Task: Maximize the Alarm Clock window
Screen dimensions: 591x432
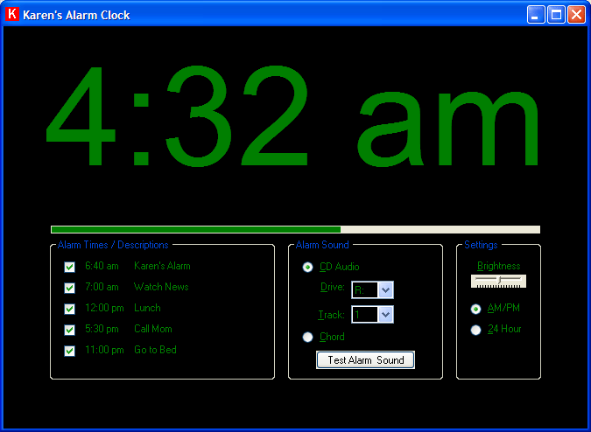Action: point(556,15)
